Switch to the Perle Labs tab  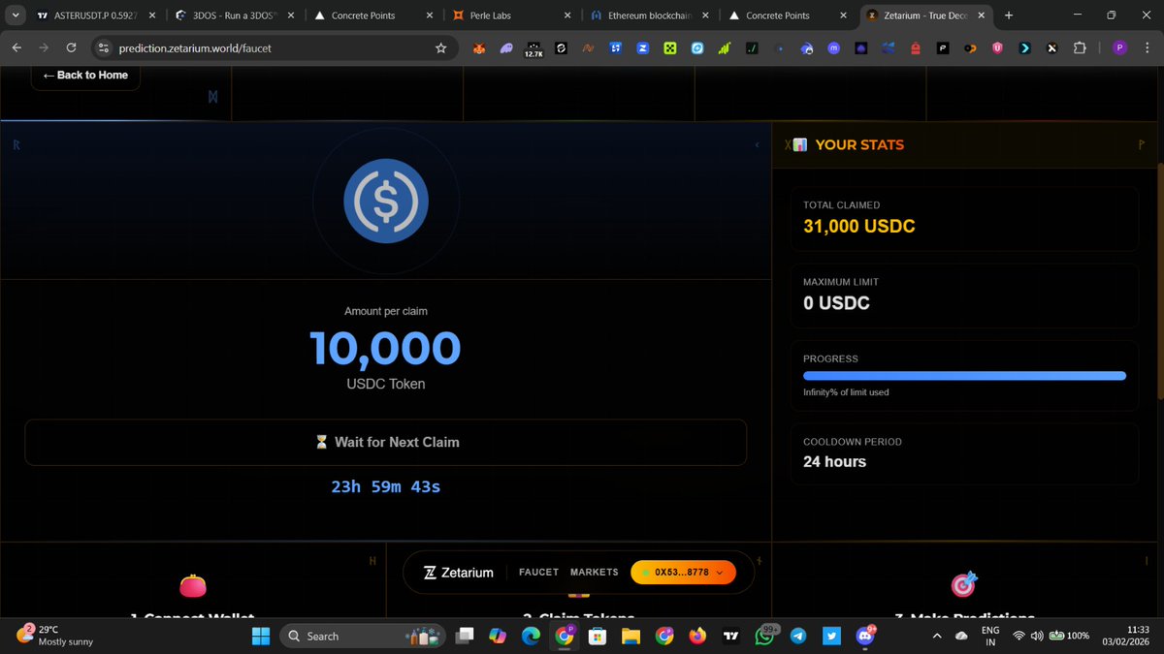(x=514, y=16)
